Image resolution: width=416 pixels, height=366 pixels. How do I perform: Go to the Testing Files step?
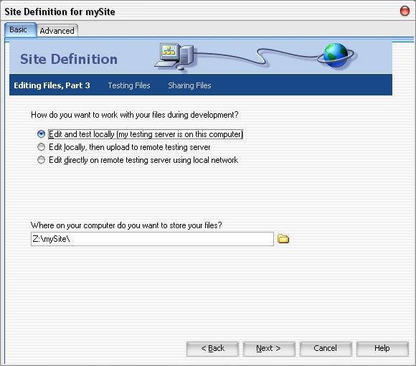[x=129, y=85]
